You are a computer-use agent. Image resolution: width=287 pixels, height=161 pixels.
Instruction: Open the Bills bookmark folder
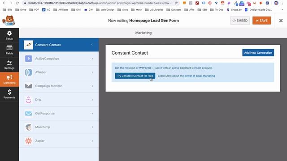pyautogui.click(x=8, y=10)
